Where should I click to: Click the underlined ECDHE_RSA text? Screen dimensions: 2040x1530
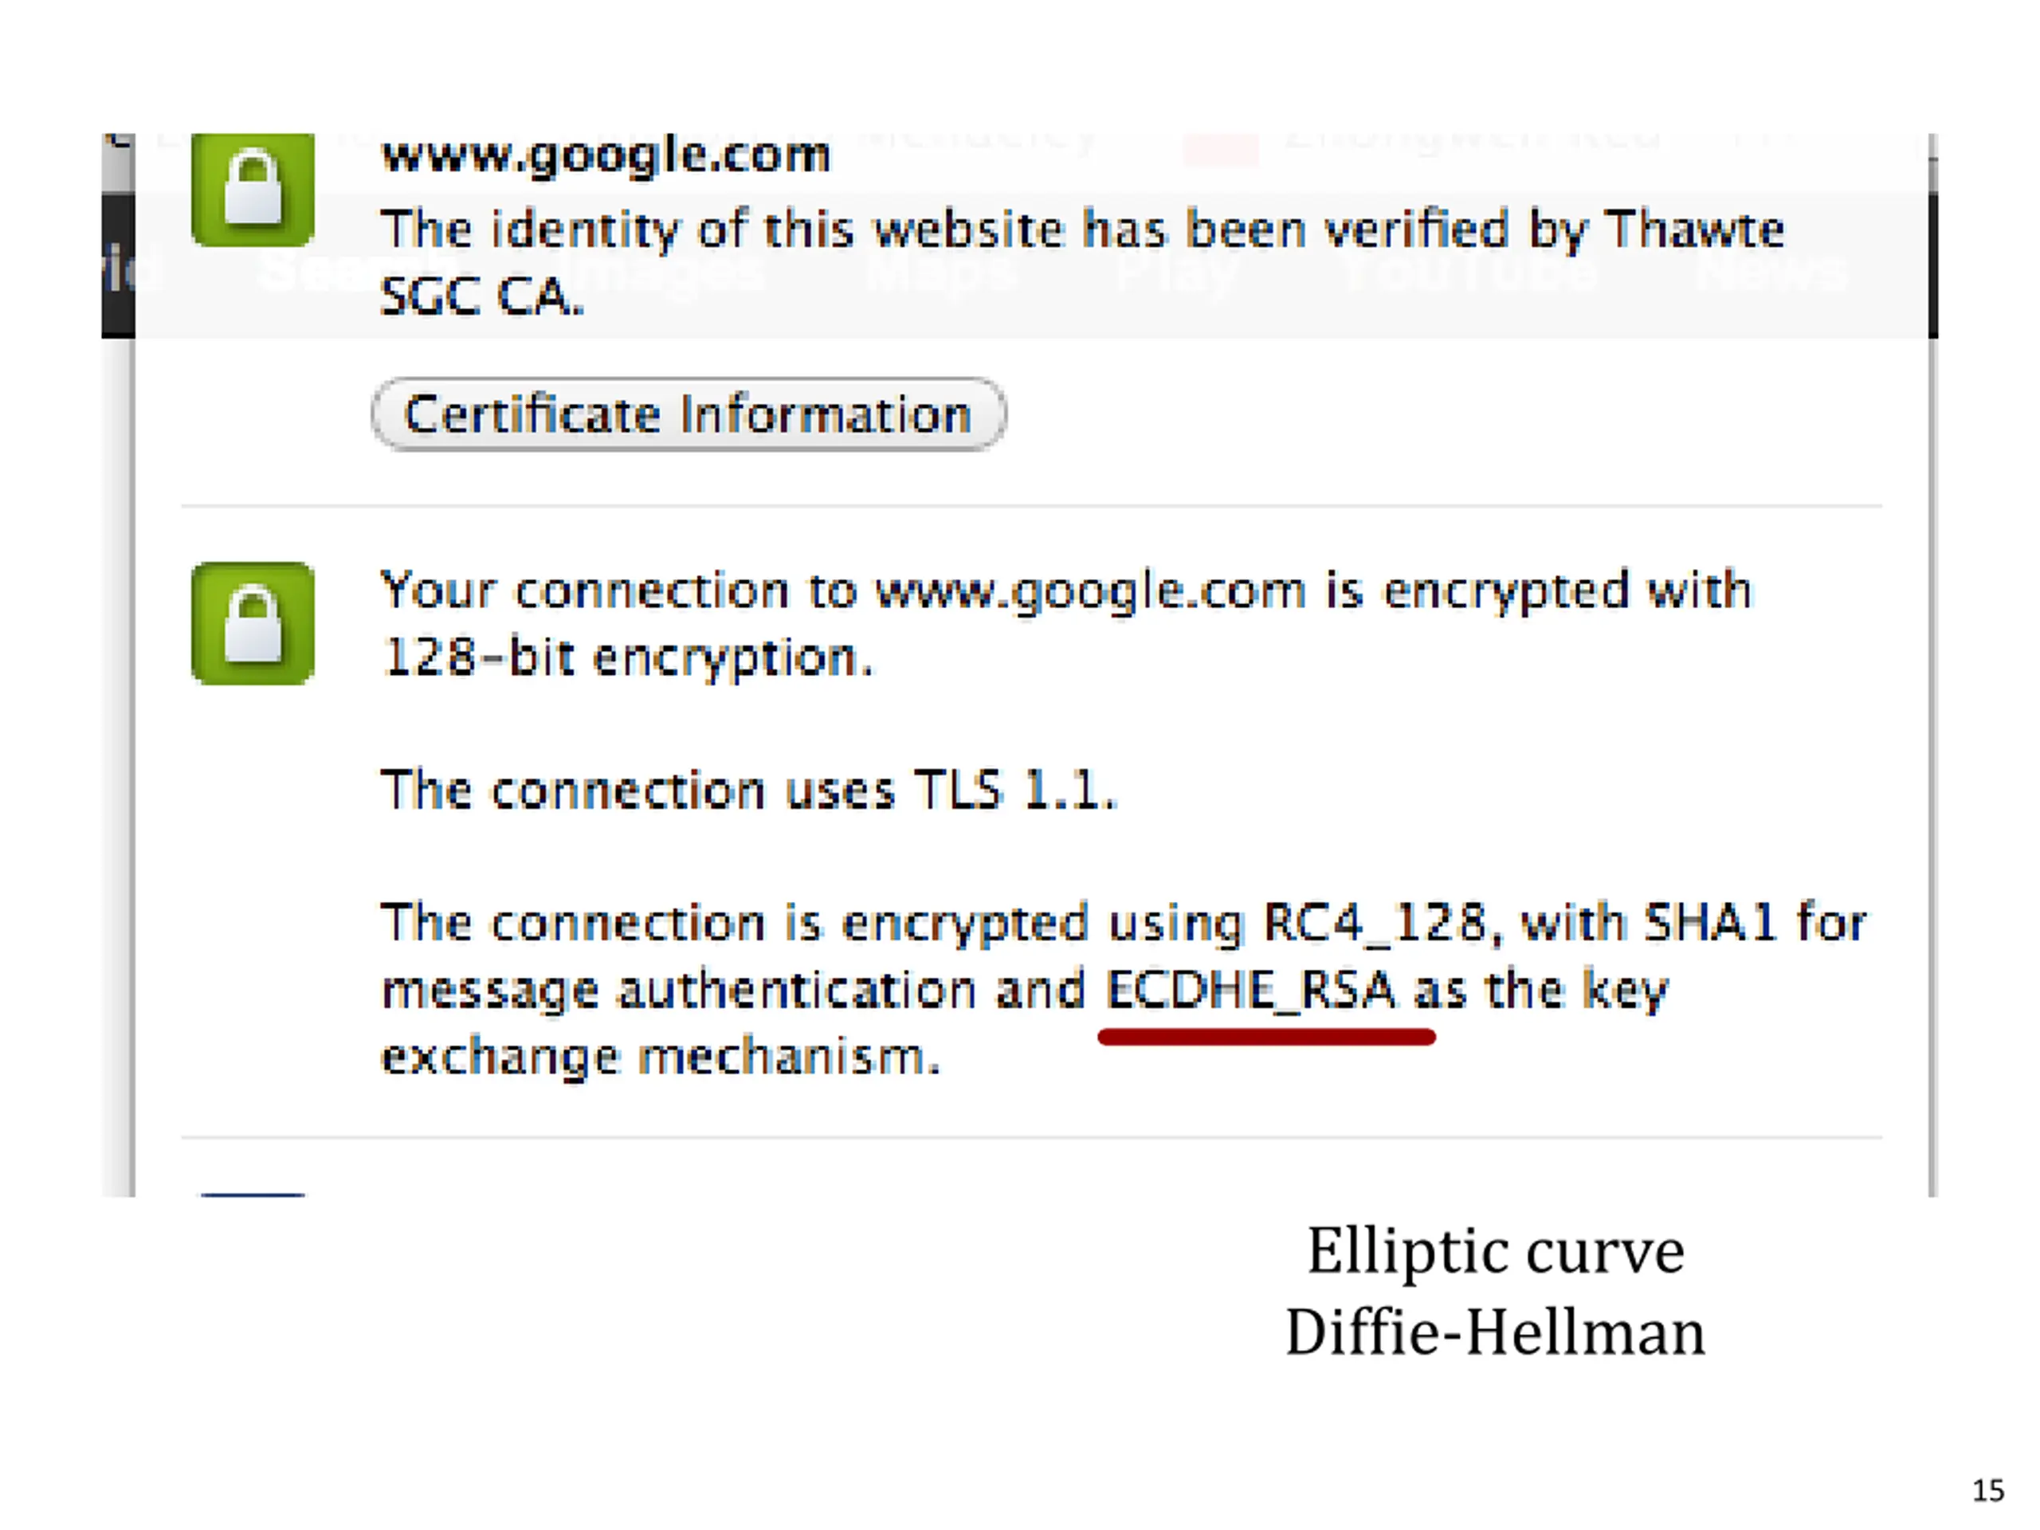tap(1250, 990)
